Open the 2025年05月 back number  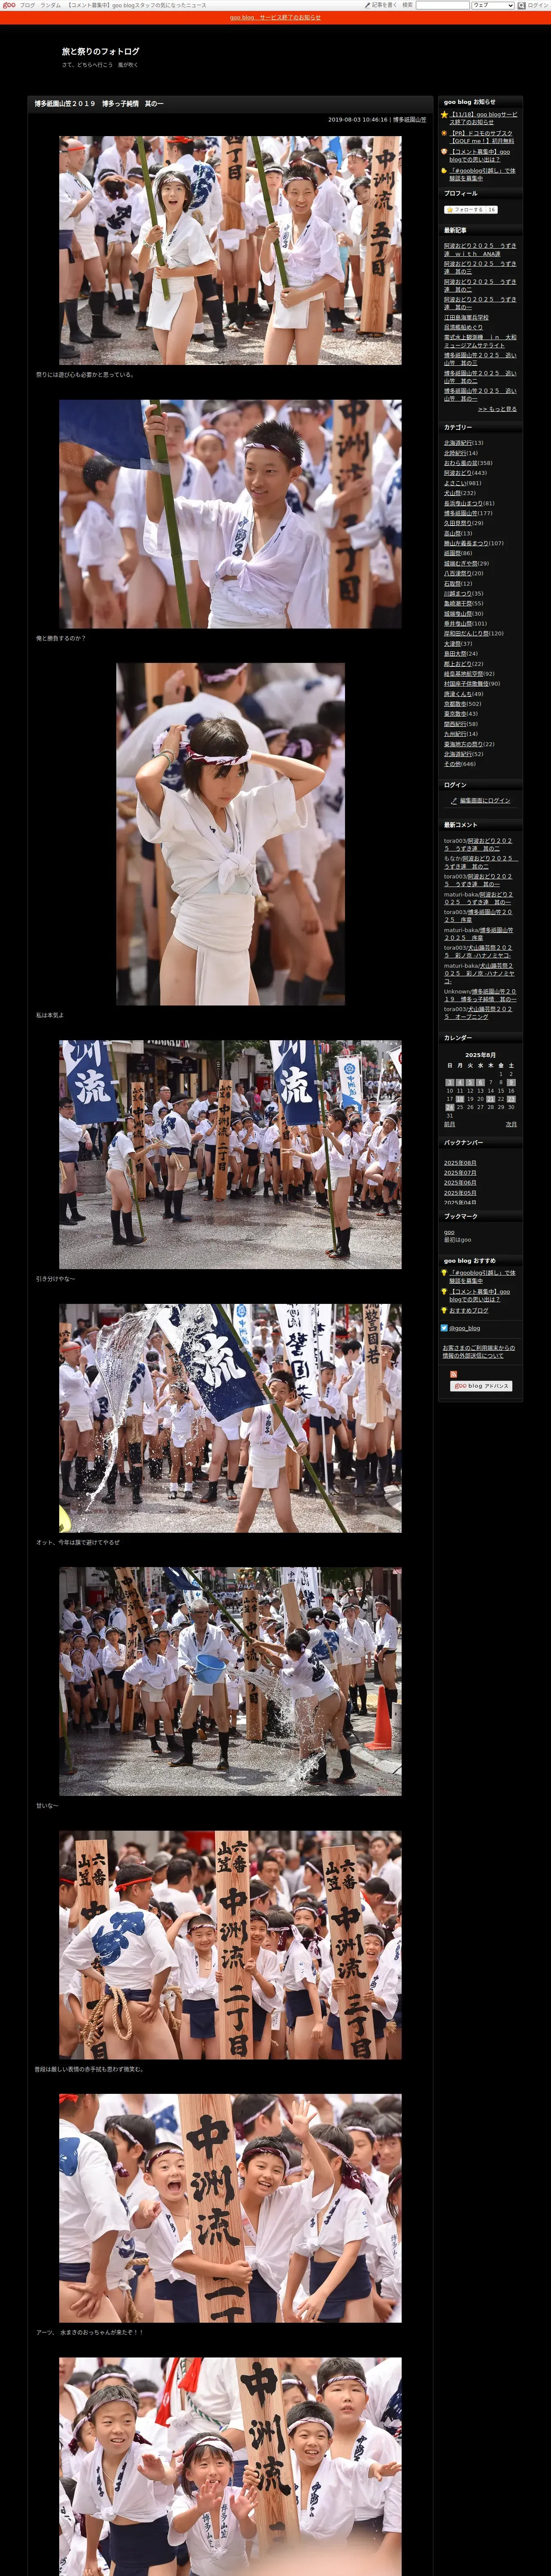(x=460, y=1193)
